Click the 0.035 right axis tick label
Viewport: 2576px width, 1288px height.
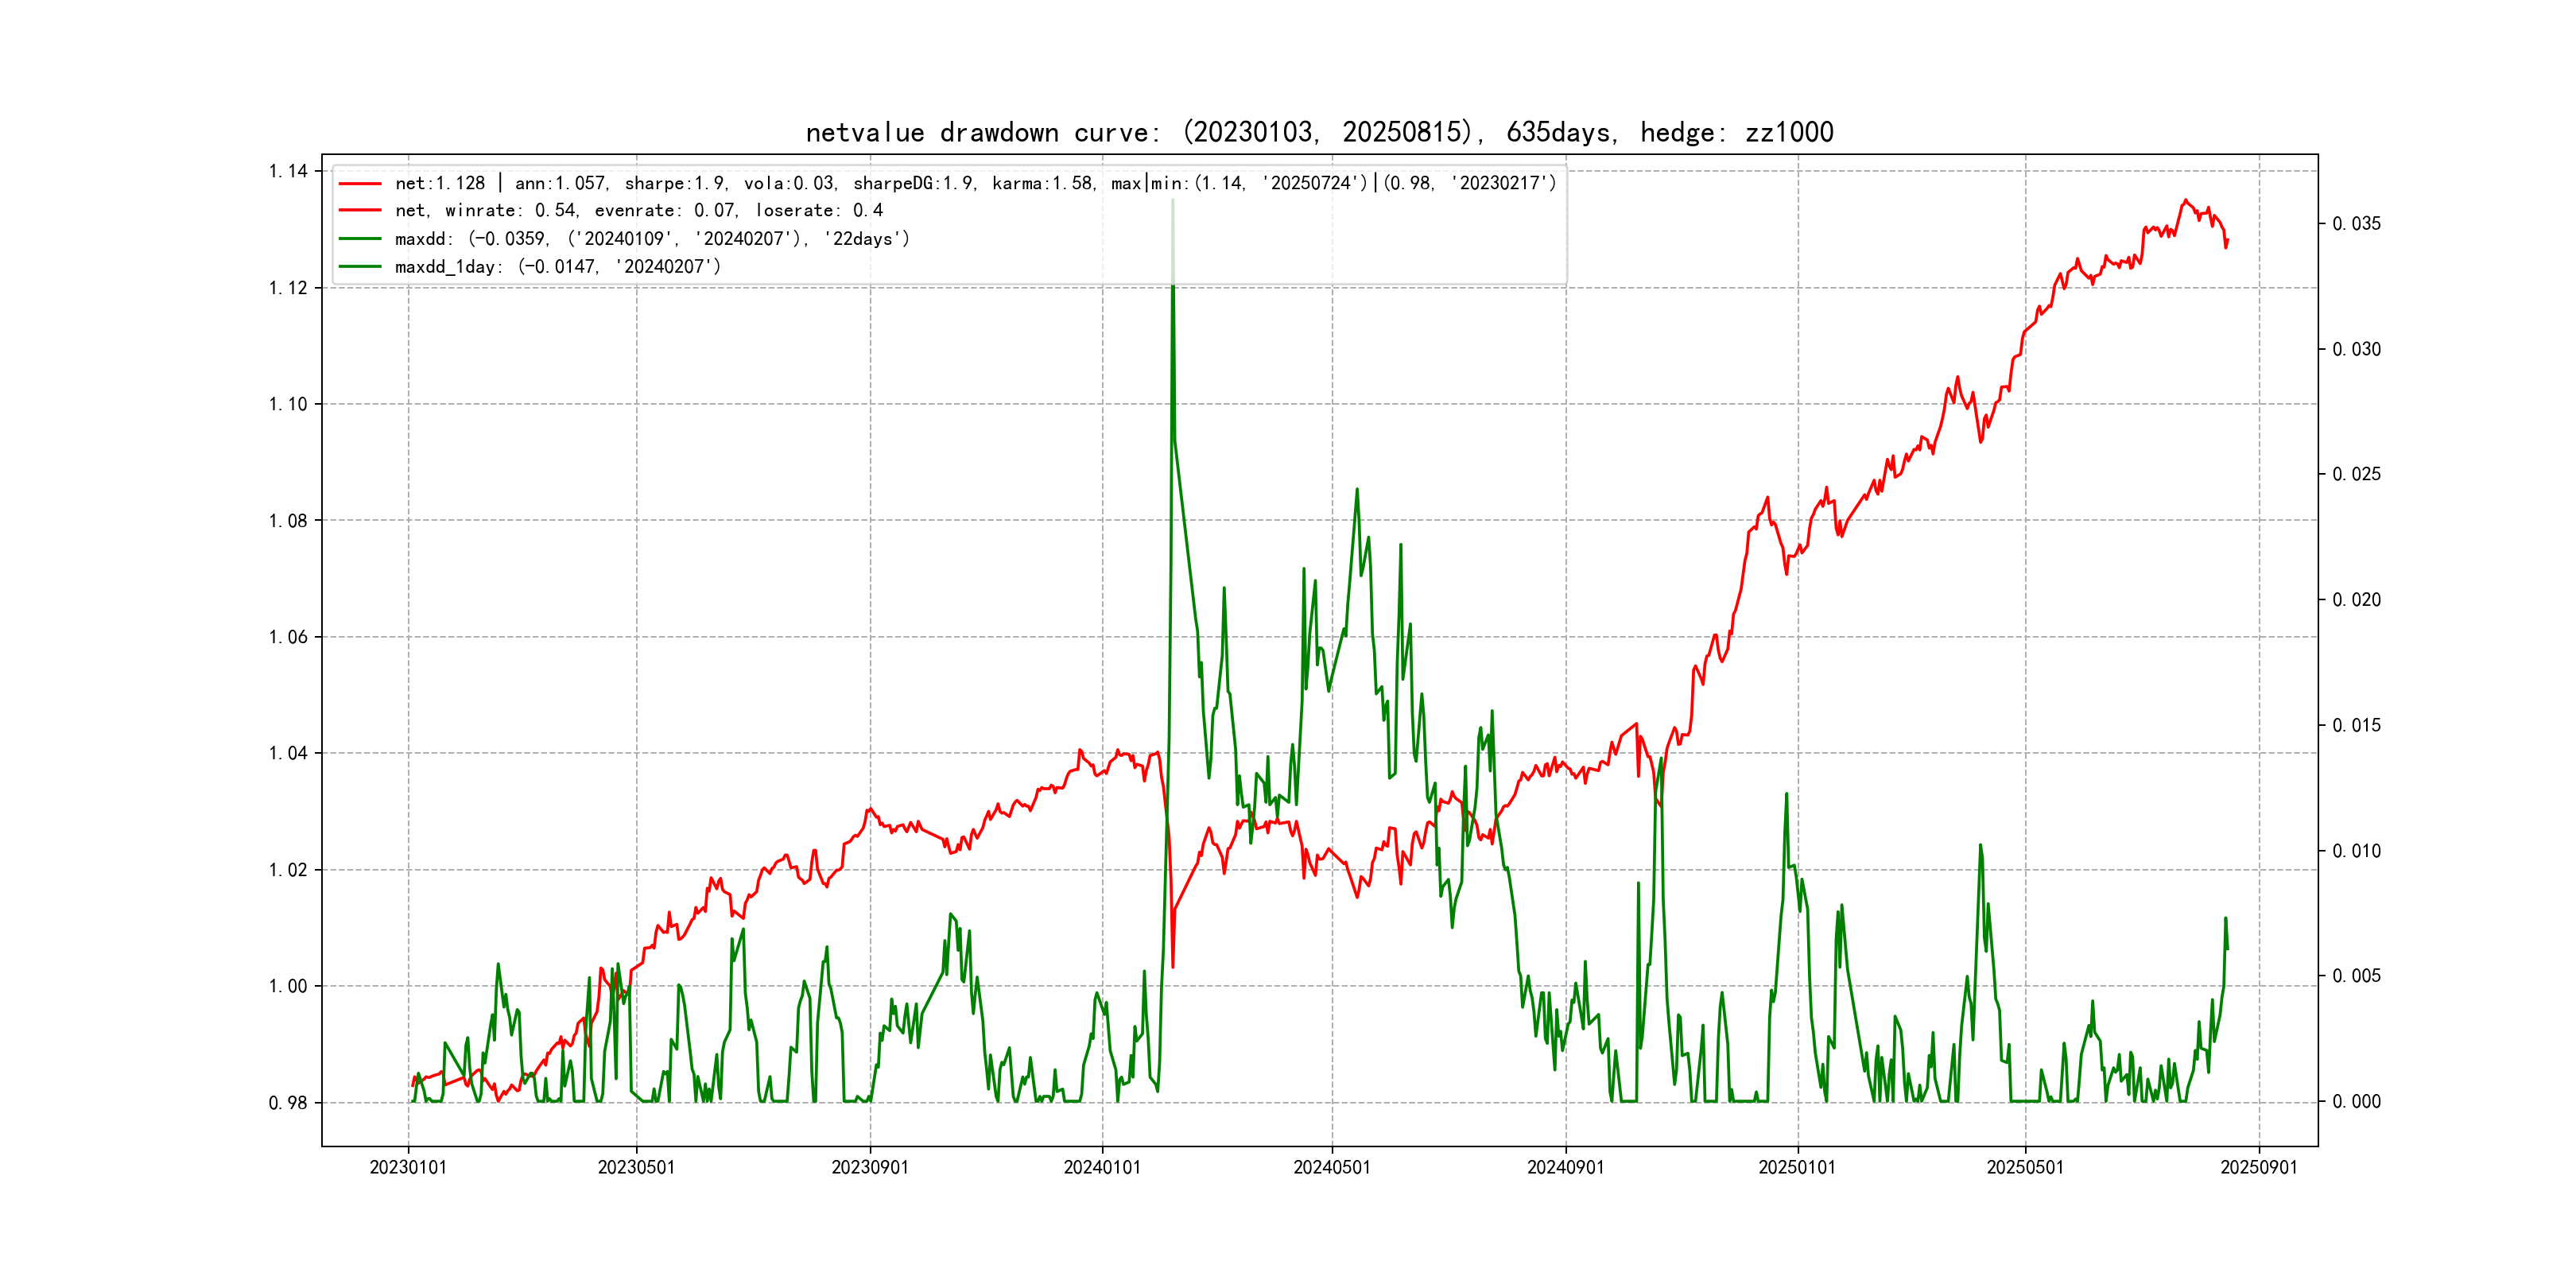[x=2356, y=224]
